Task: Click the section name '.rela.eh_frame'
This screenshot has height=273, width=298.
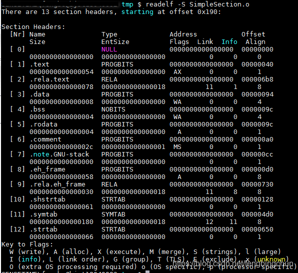Action: (57, 184)
